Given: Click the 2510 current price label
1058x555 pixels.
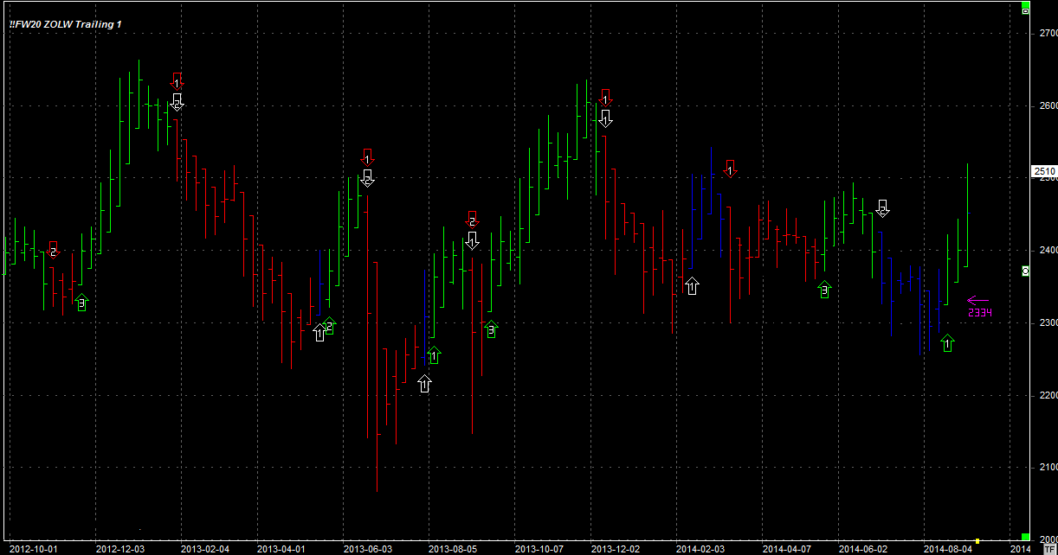Looking at the screenshot, I should click(1043, 171).
